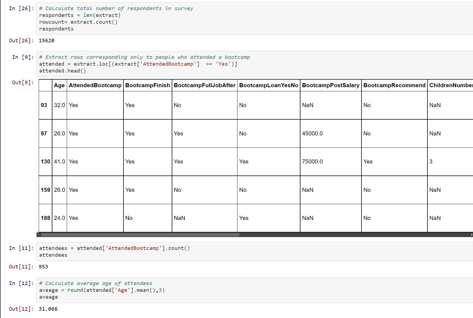The width and height of the screenshot is (473, 318).
Task: Click the BootcampPostSalary column header
Action: click(x=331, y=85)
